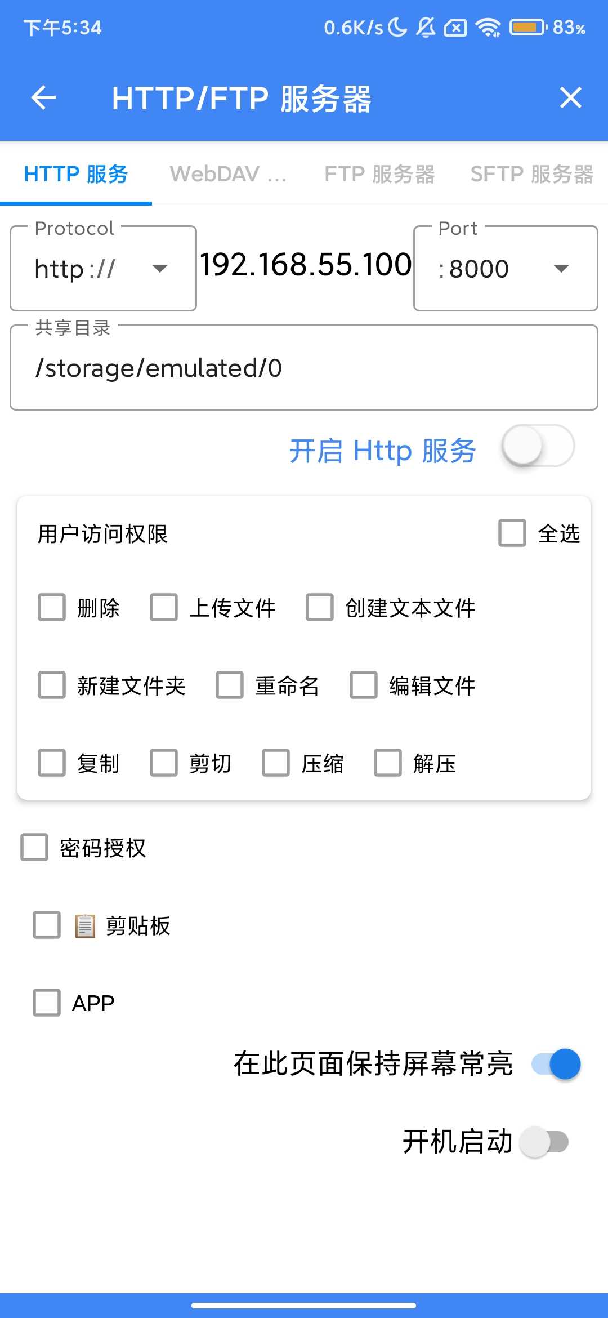Enable the 开机启动 switch

(x=544, y=1142)
